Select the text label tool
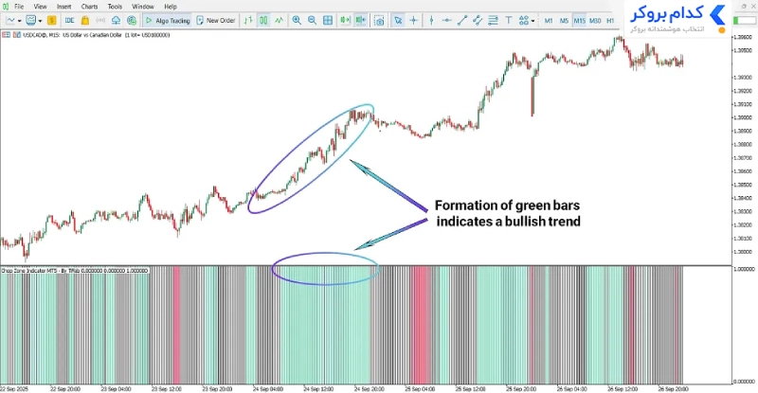Screen dimensions: 758x393 509,20
